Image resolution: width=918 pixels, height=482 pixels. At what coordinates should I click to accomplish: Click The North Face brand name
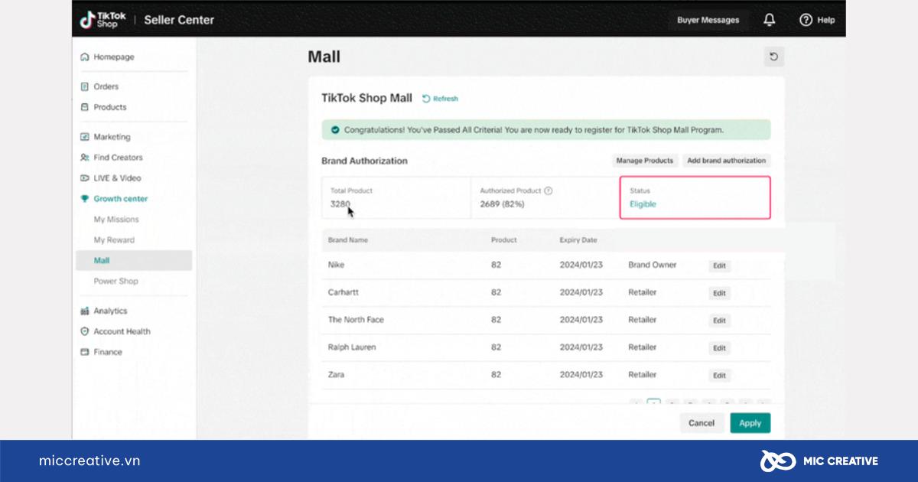point(356,320)
